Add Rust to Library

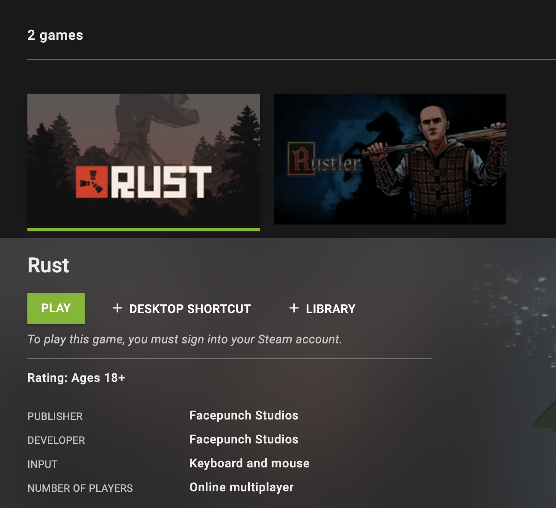pyautogui.click(x=322, y=308)
